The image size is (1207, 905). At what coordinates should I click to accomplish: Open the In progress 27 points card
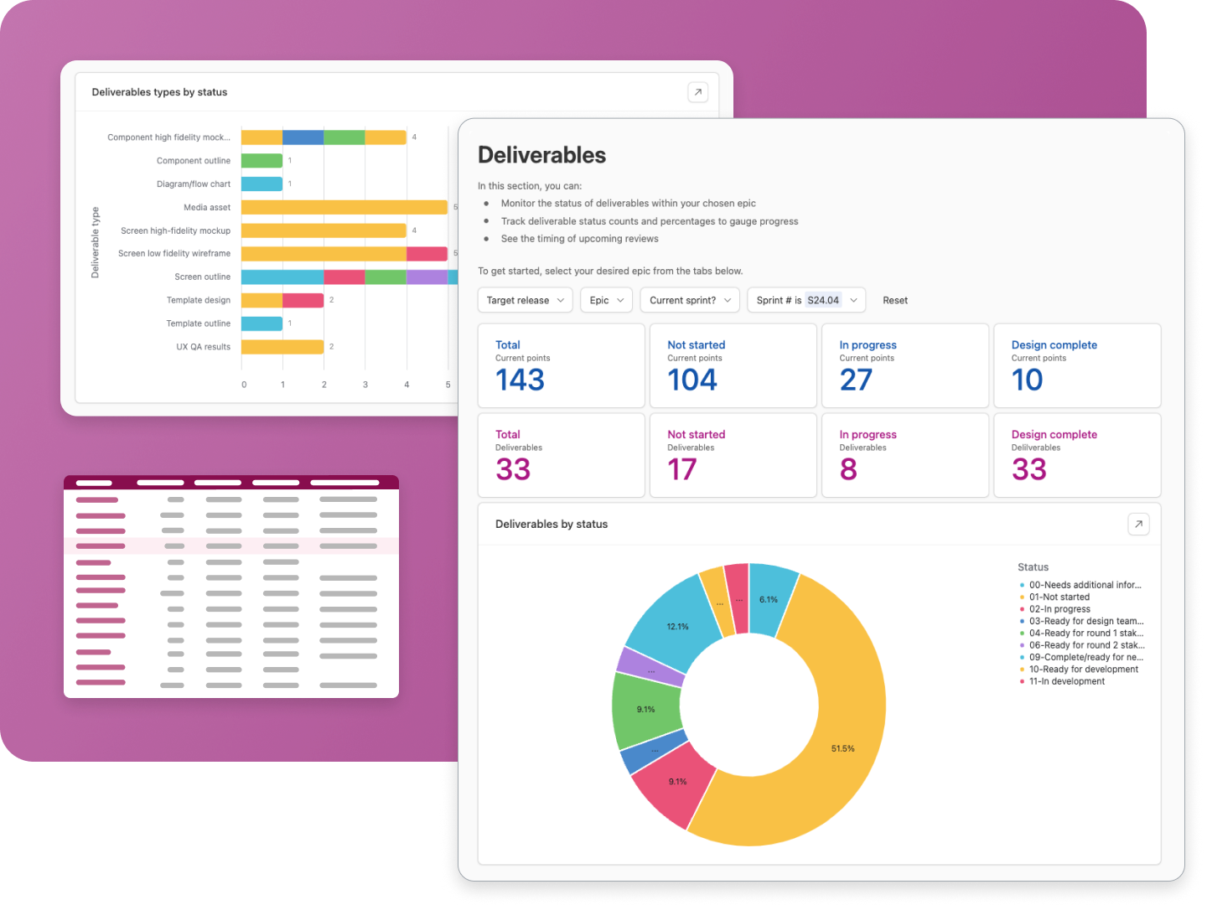(x=905, y=366)
